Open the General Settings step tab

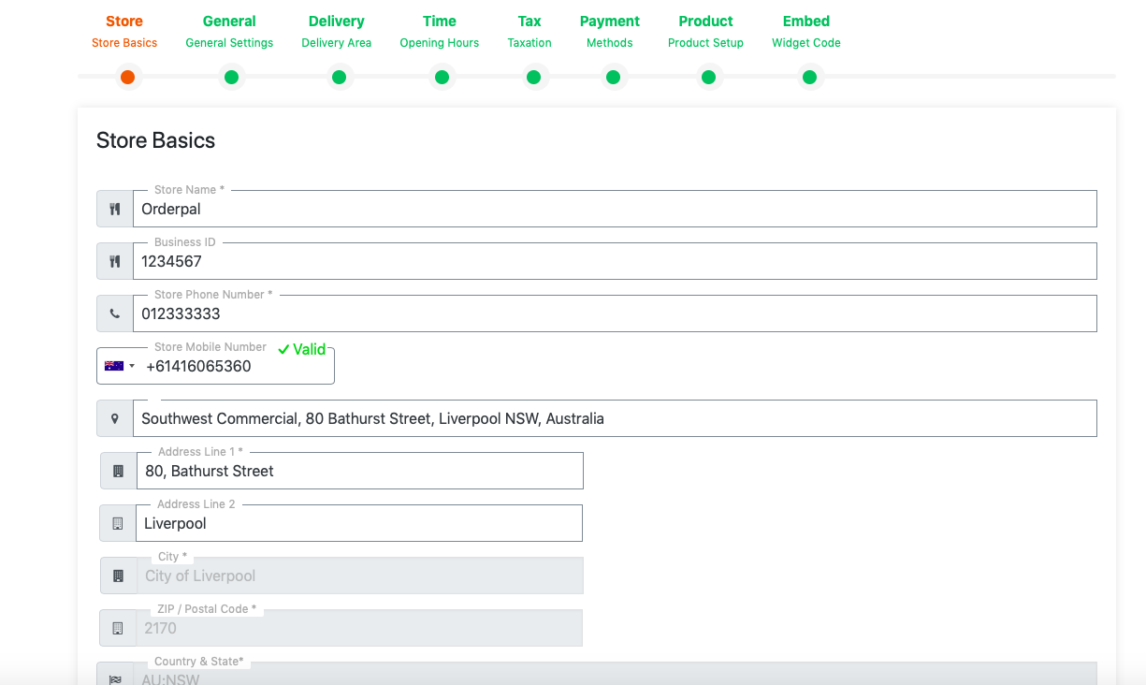(229, 31)
